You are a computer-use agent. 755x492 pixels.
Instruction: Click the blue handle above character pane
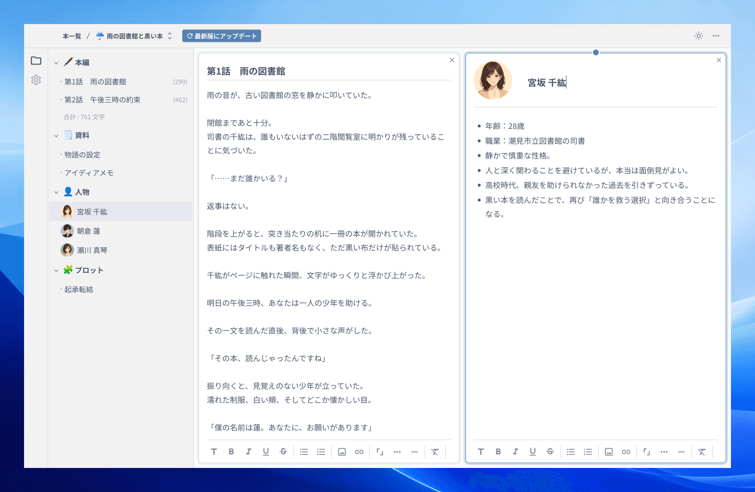click(596, 52)
